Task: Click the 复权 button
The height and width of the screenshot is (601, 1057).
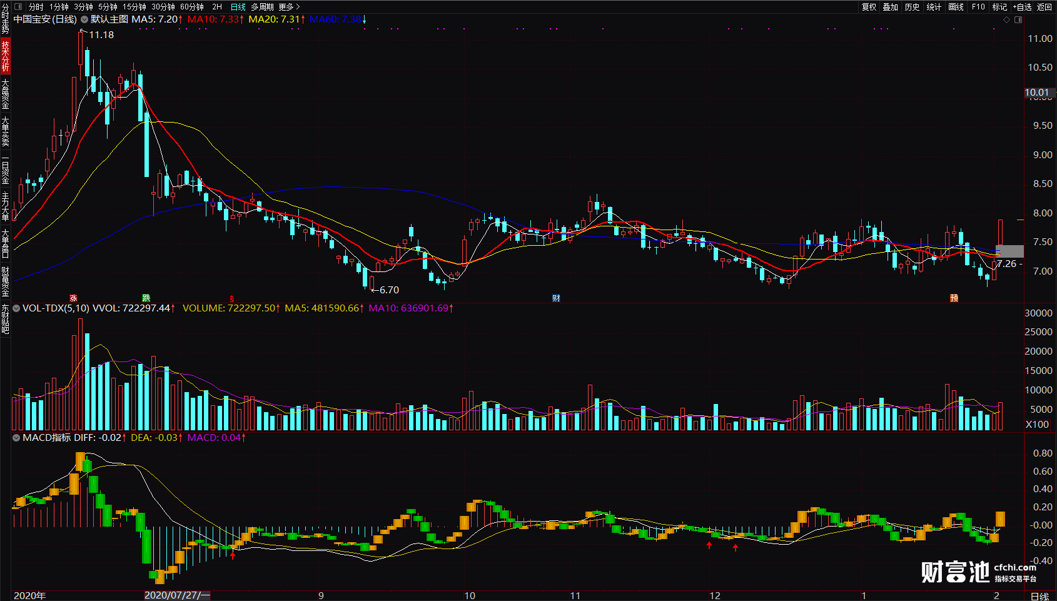Action: point(869,7)
